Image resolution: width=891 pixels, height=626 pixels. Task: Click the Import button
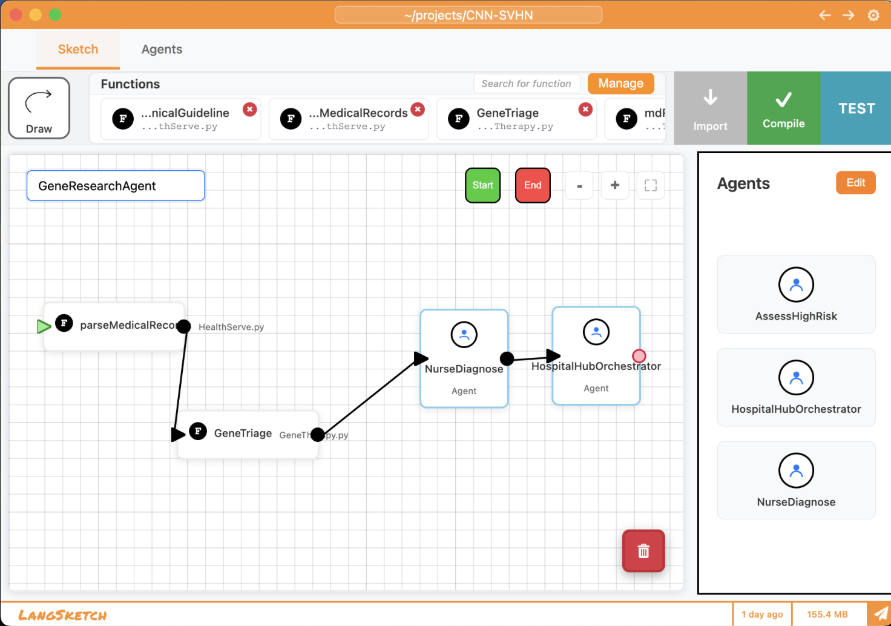710,108
